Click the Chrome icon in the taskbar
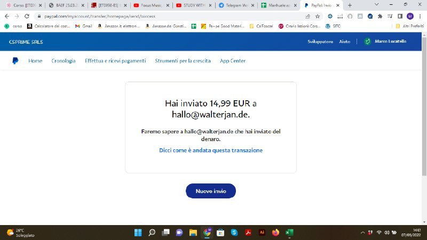The image size is (427, 240). point(207,233)
